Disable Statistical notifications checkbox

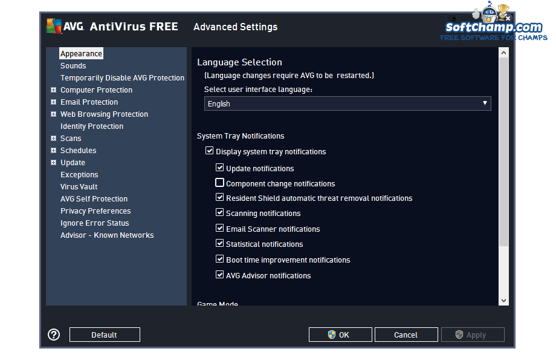click(220, 243)
